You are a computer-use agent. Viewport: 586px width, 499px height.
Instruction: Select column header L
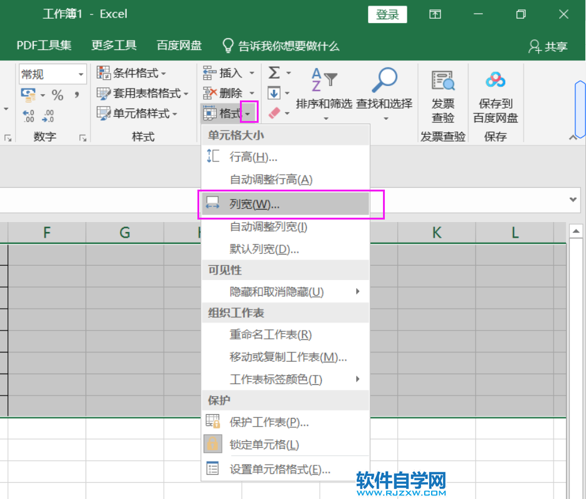click(x=514, y=233)
